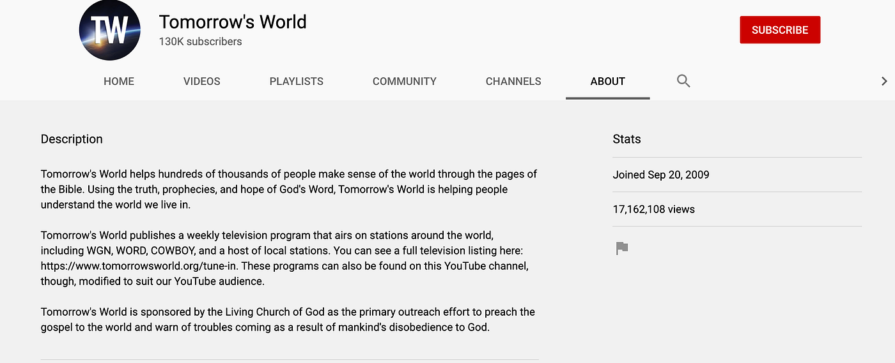The image size is (895, 363).
Task: Open the channel search magnifier icon
Action: 683,81
